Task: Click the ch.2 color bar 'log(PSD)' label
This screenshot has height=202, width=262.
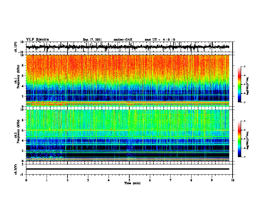Action: coord(248,140)
